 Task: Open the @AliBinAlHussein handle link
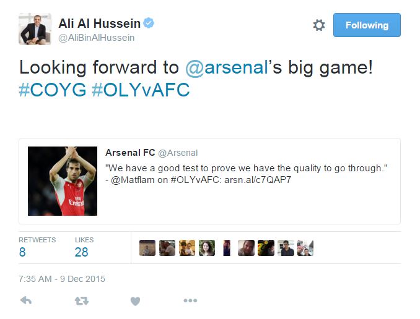pyautogui.click(x=97, y=38)
